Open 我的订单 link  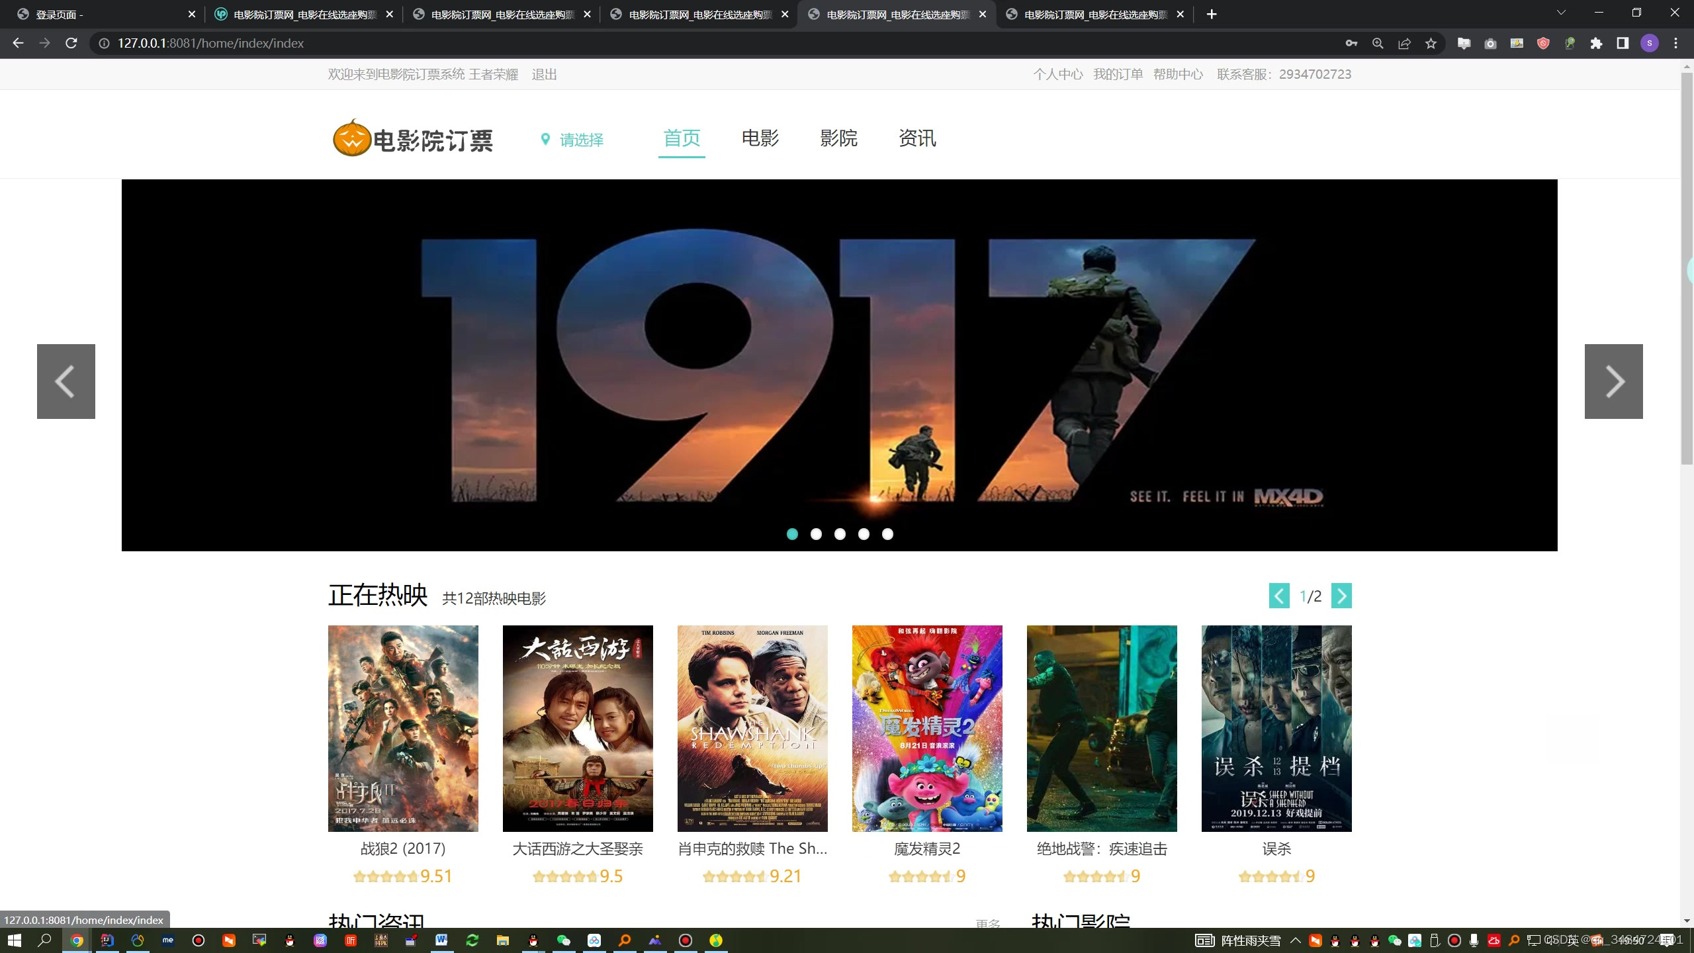[1118, 74]
